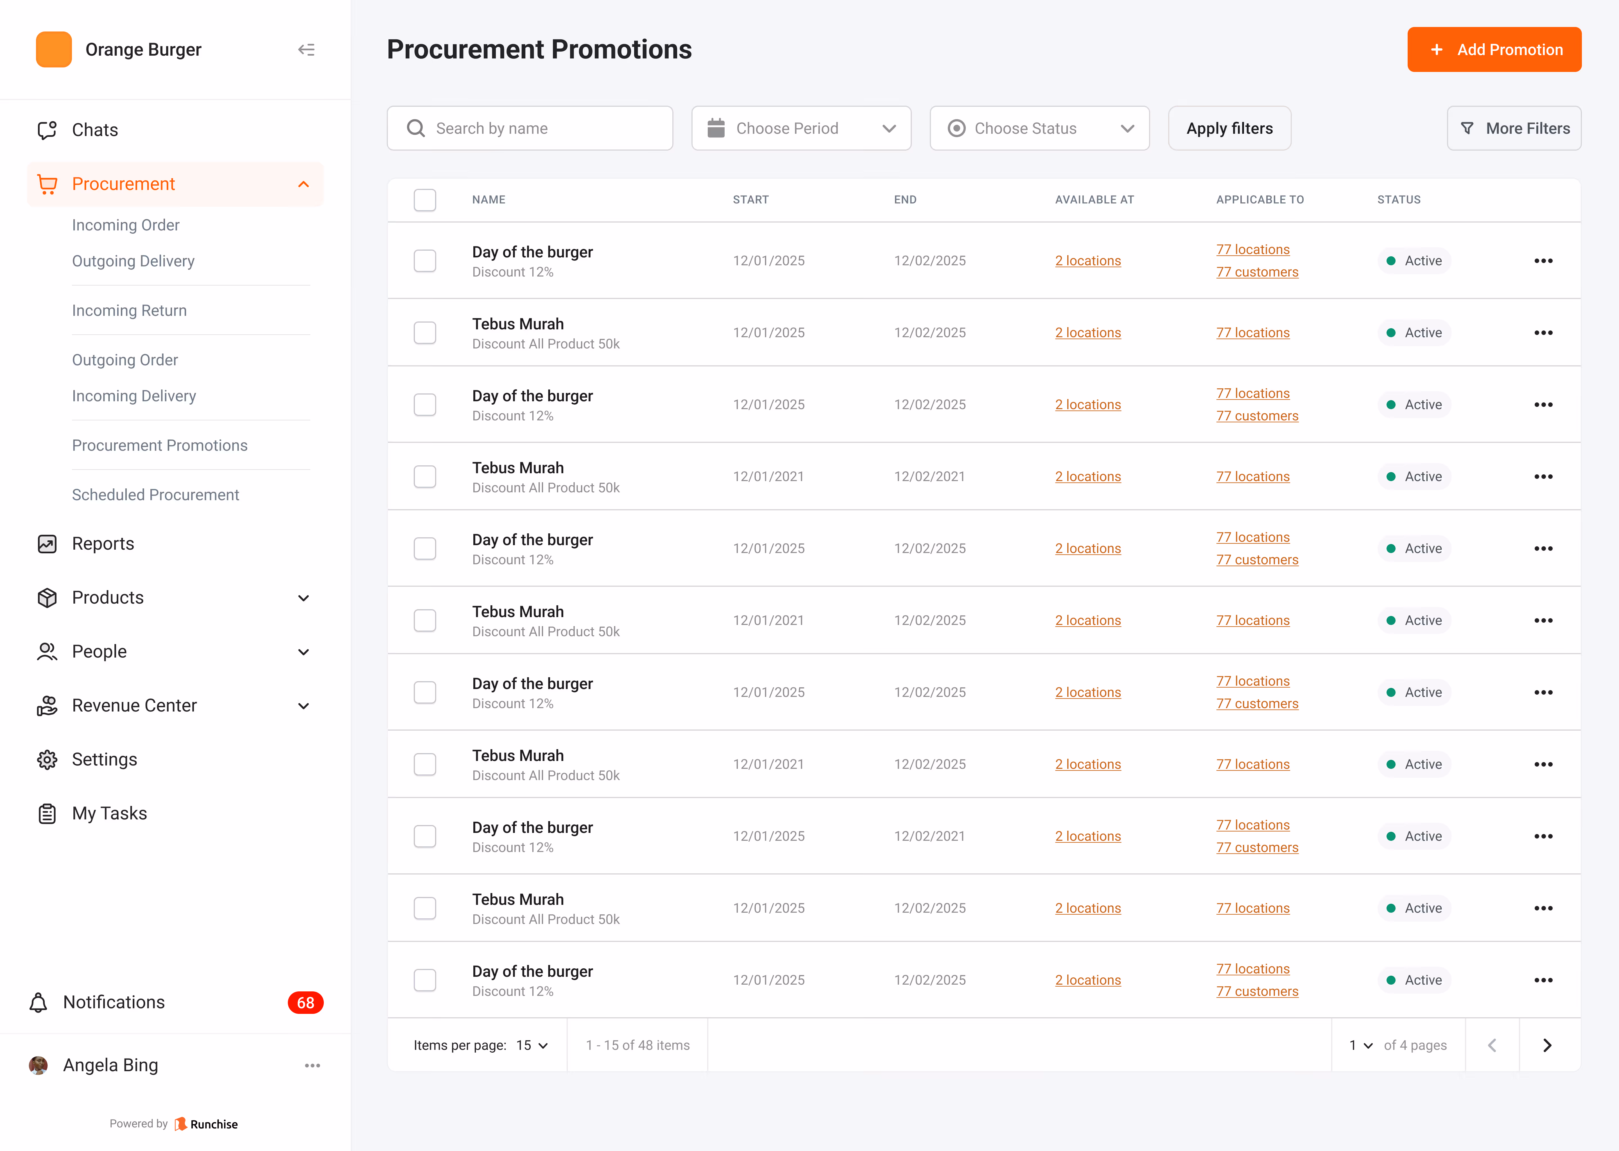Toggle the select-all checkbox in the table header
The height and width of the screenshot is (1151, 1619).
click(x=425, y=200)
